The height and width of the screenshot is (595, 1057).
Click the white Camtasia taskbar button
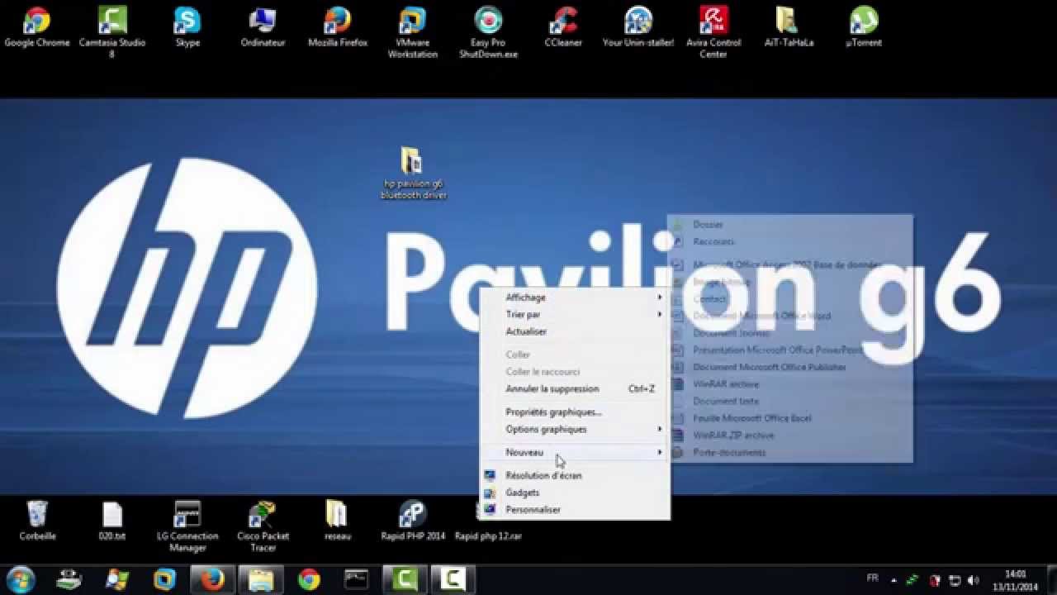pyautogui.click(x=453, y=579)
